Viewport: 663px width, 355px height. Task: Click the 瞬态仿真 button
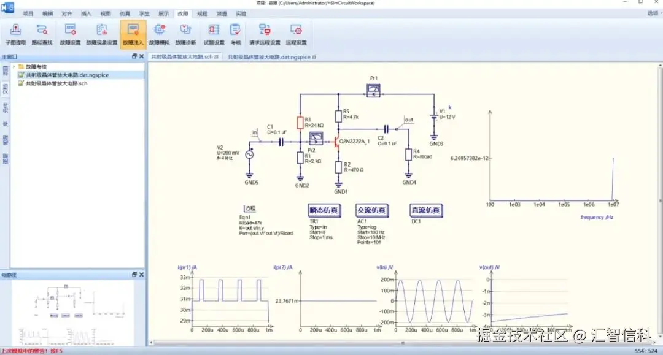(324, 210)
